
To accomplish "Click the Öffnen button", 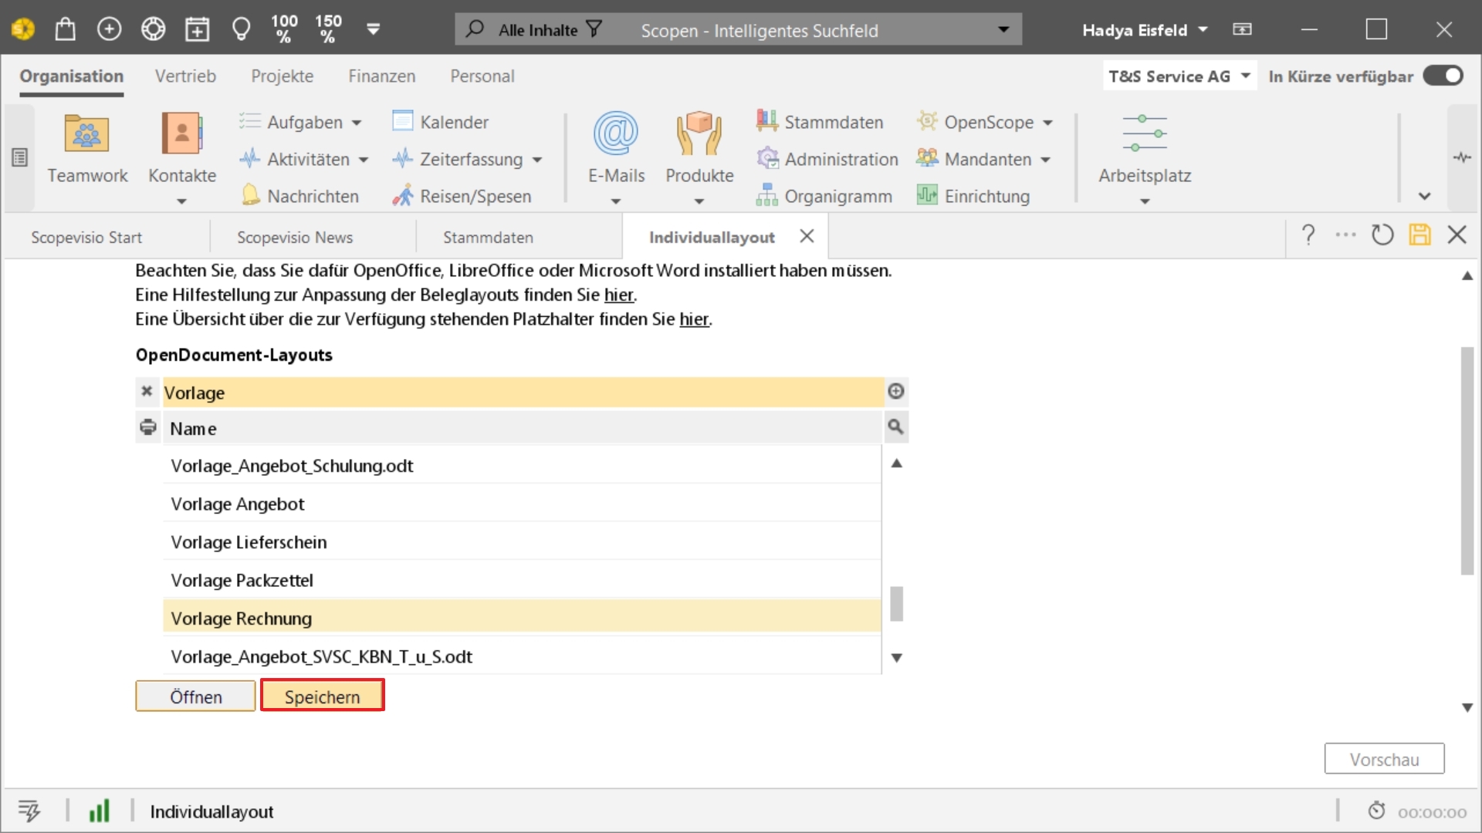I will coord(195,696).
